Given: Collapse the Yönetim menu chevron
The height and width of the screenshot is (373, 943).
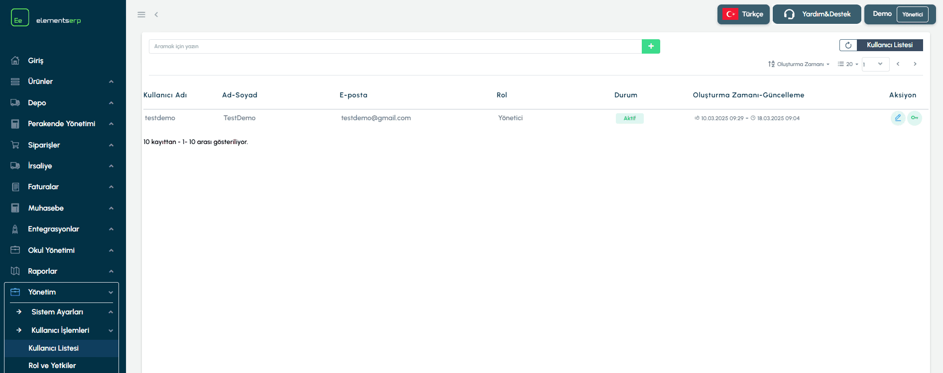Looking at the screenshot, I should tap(111, 293).
